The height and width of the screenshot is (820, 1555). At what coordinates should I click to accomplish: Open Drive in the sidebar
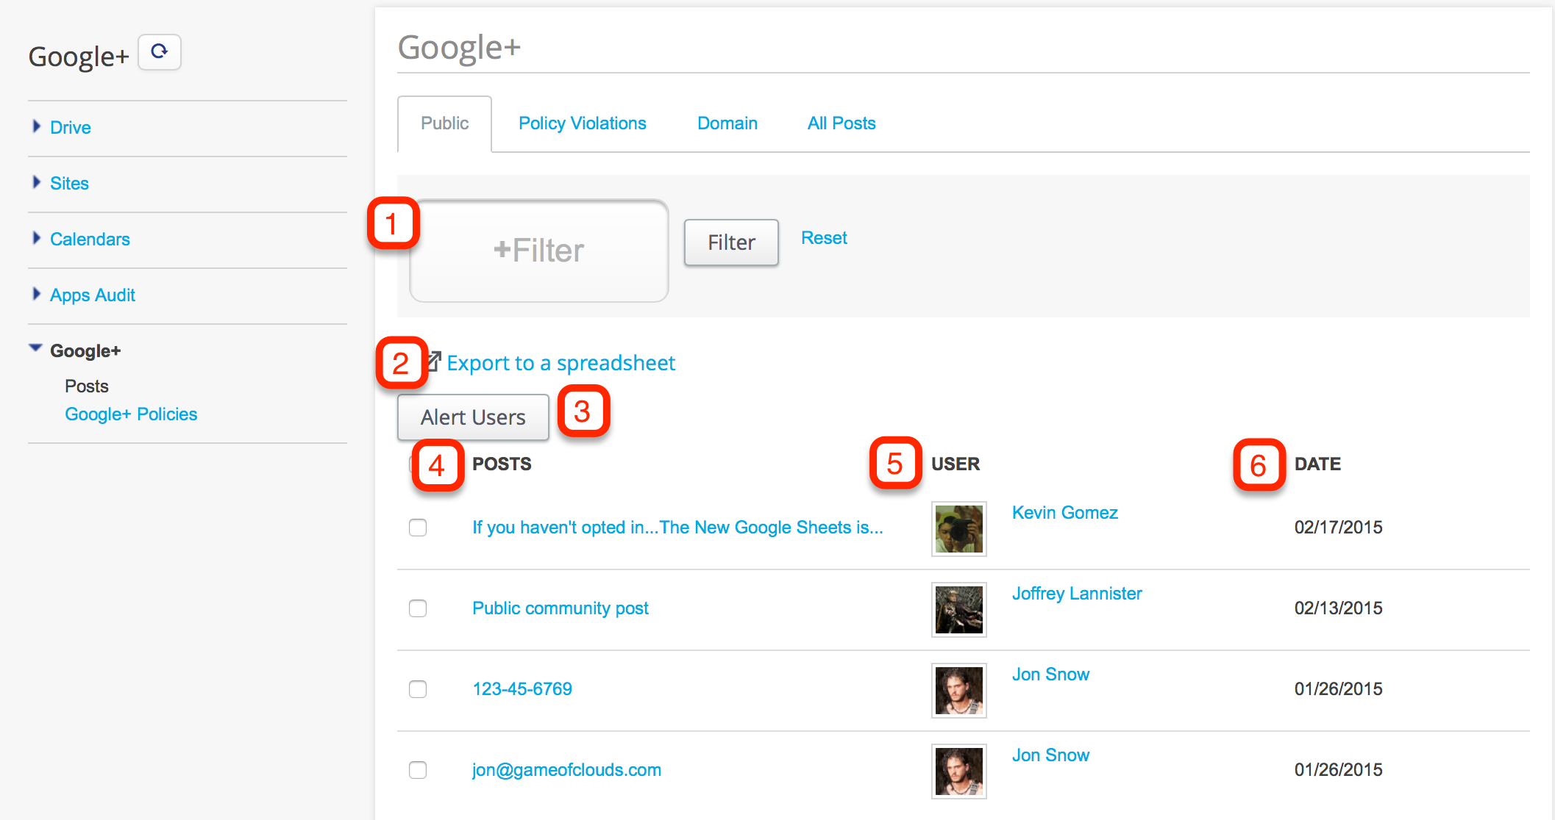71,128
